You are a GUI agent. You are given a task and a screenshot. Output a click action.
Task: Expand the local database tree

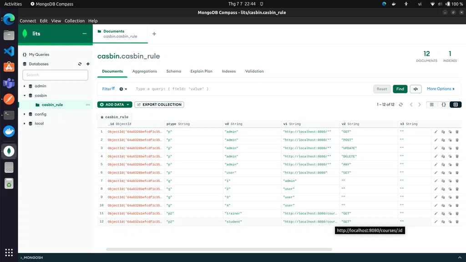(x=25, y=123)
